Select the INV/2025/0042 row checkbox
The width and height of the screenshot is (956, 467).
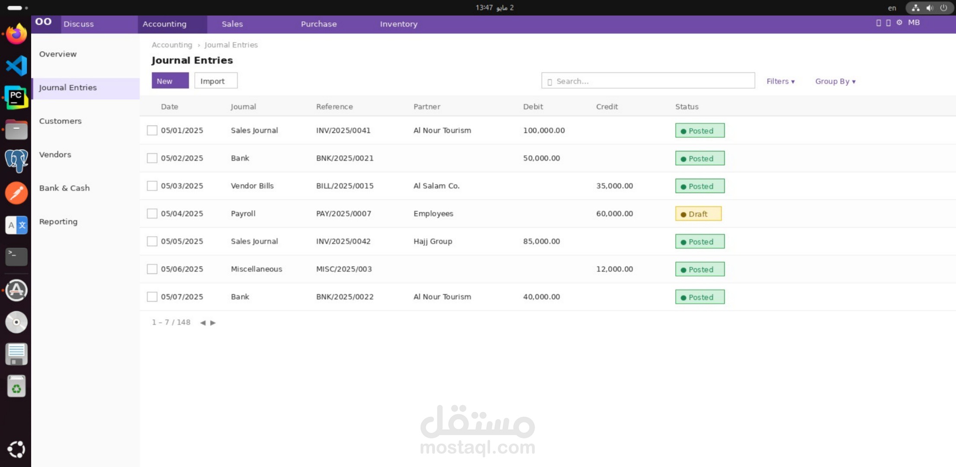(x=152, y=241)
